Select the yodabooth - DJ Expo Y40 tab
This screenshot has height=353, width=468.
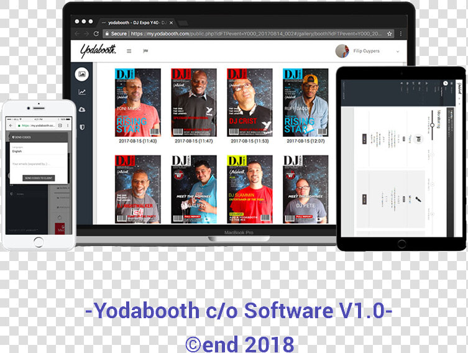point(136,22)
